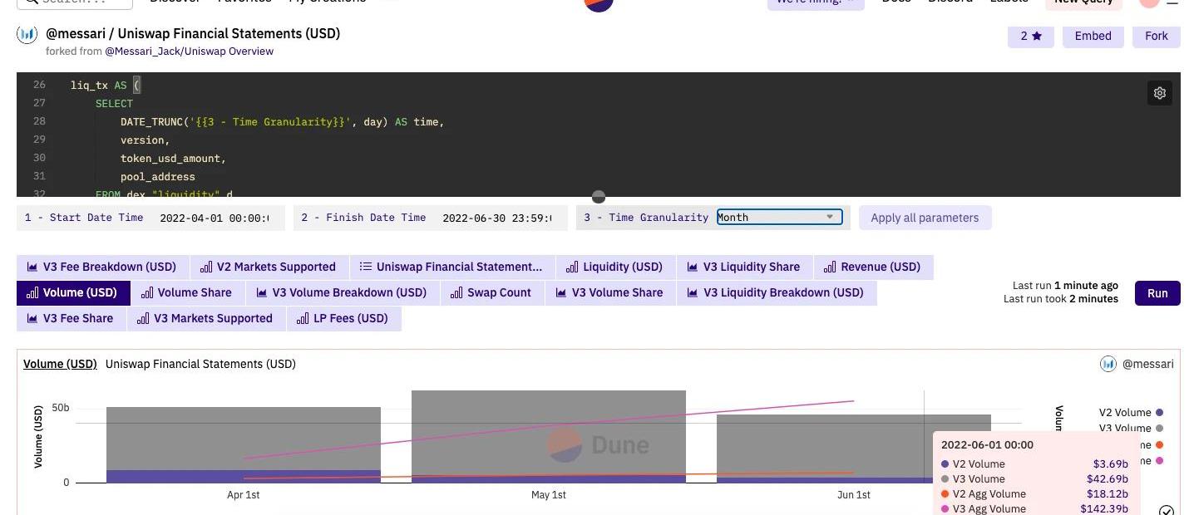Click the 'Last run 1 minute ago' text
1194x515 pixels.
[1065, 286]
